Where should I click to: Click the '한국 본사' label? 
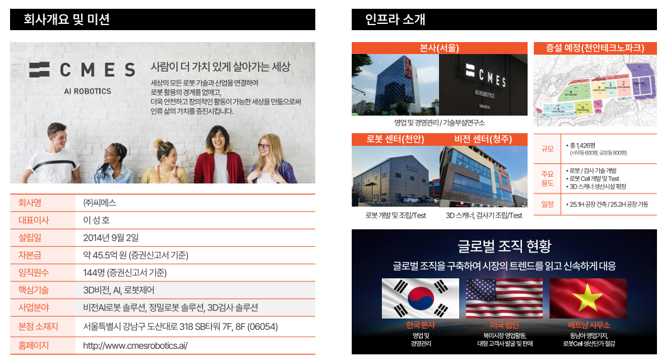[420, 325]
